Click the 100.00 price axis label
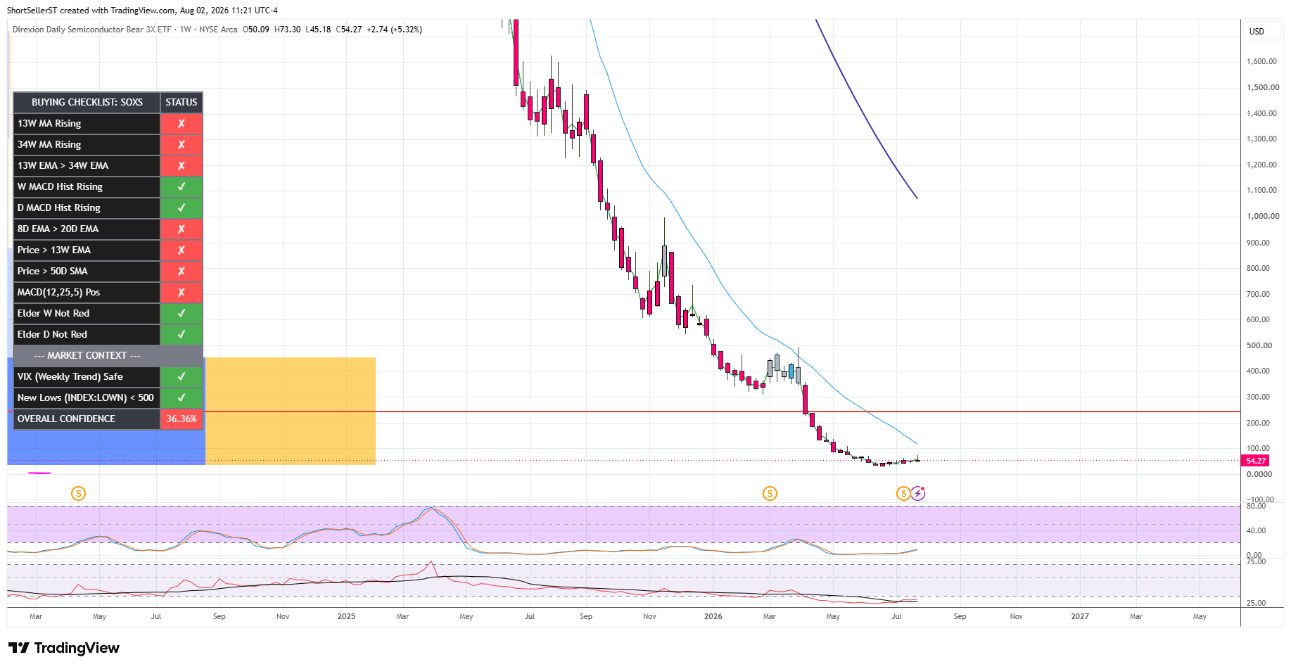1291x669 pixels. (1259, 448)
